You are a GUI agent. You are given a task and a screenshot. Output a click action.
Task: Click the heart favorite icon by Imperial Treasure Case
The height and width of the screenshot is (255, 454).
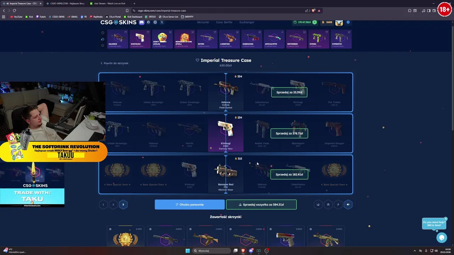click(198, 60)
